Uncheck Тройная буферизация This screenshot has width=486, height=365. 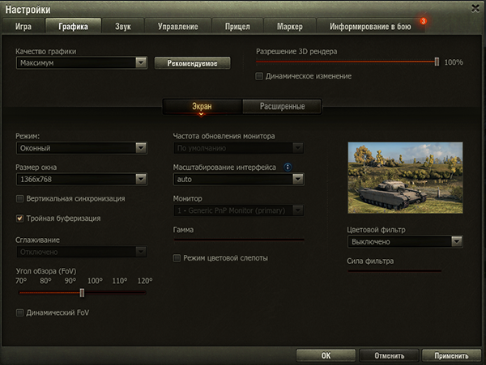[19, 219]
